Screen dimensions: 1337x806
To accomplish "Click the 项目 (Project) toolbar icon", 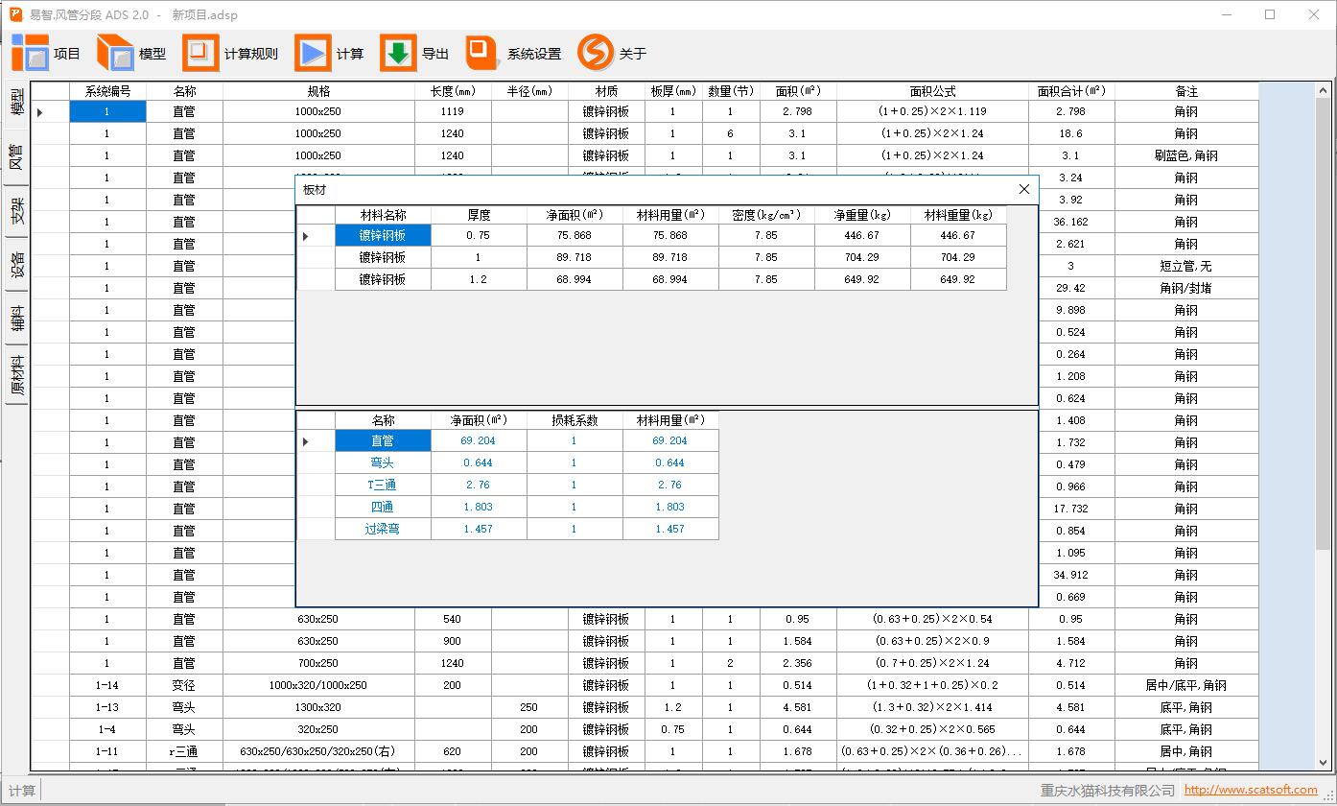I will click(x=30, y=54).
